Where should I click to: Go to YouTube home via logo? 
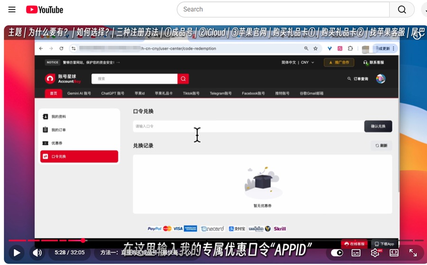(x=45, y=10)
